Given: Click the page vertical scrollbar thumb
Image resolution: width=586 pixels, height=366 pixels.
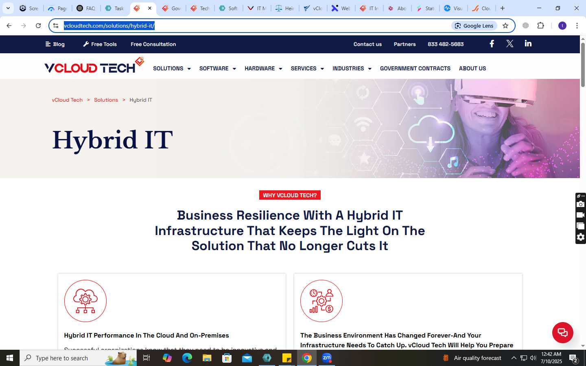Looking at the screenshot, I should pyautogui.click(x=583, y=64).
